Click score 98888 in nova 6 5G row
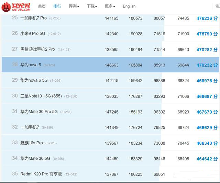 [x=159, y=81]
